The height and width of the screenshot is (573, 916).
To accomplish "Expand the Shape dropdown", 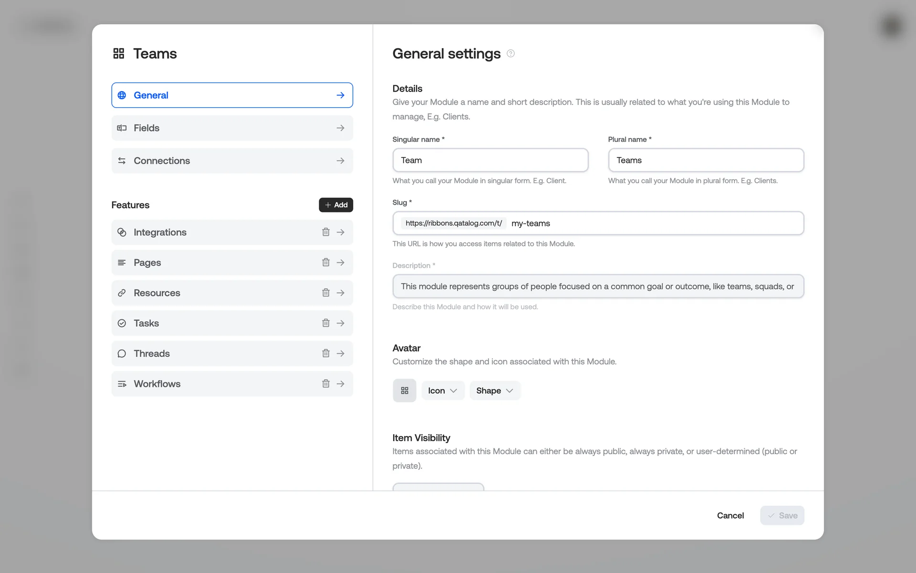I will pos(494,391).
